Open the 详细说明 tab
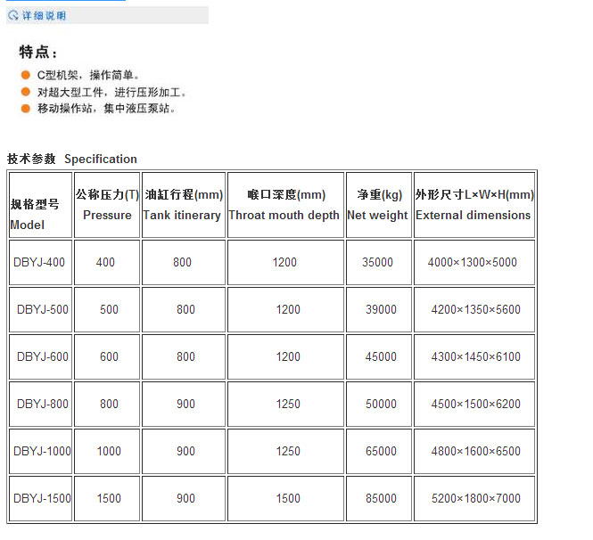This screenshot has height=540, width=593. pyautogui.click(x=43, y=15)
